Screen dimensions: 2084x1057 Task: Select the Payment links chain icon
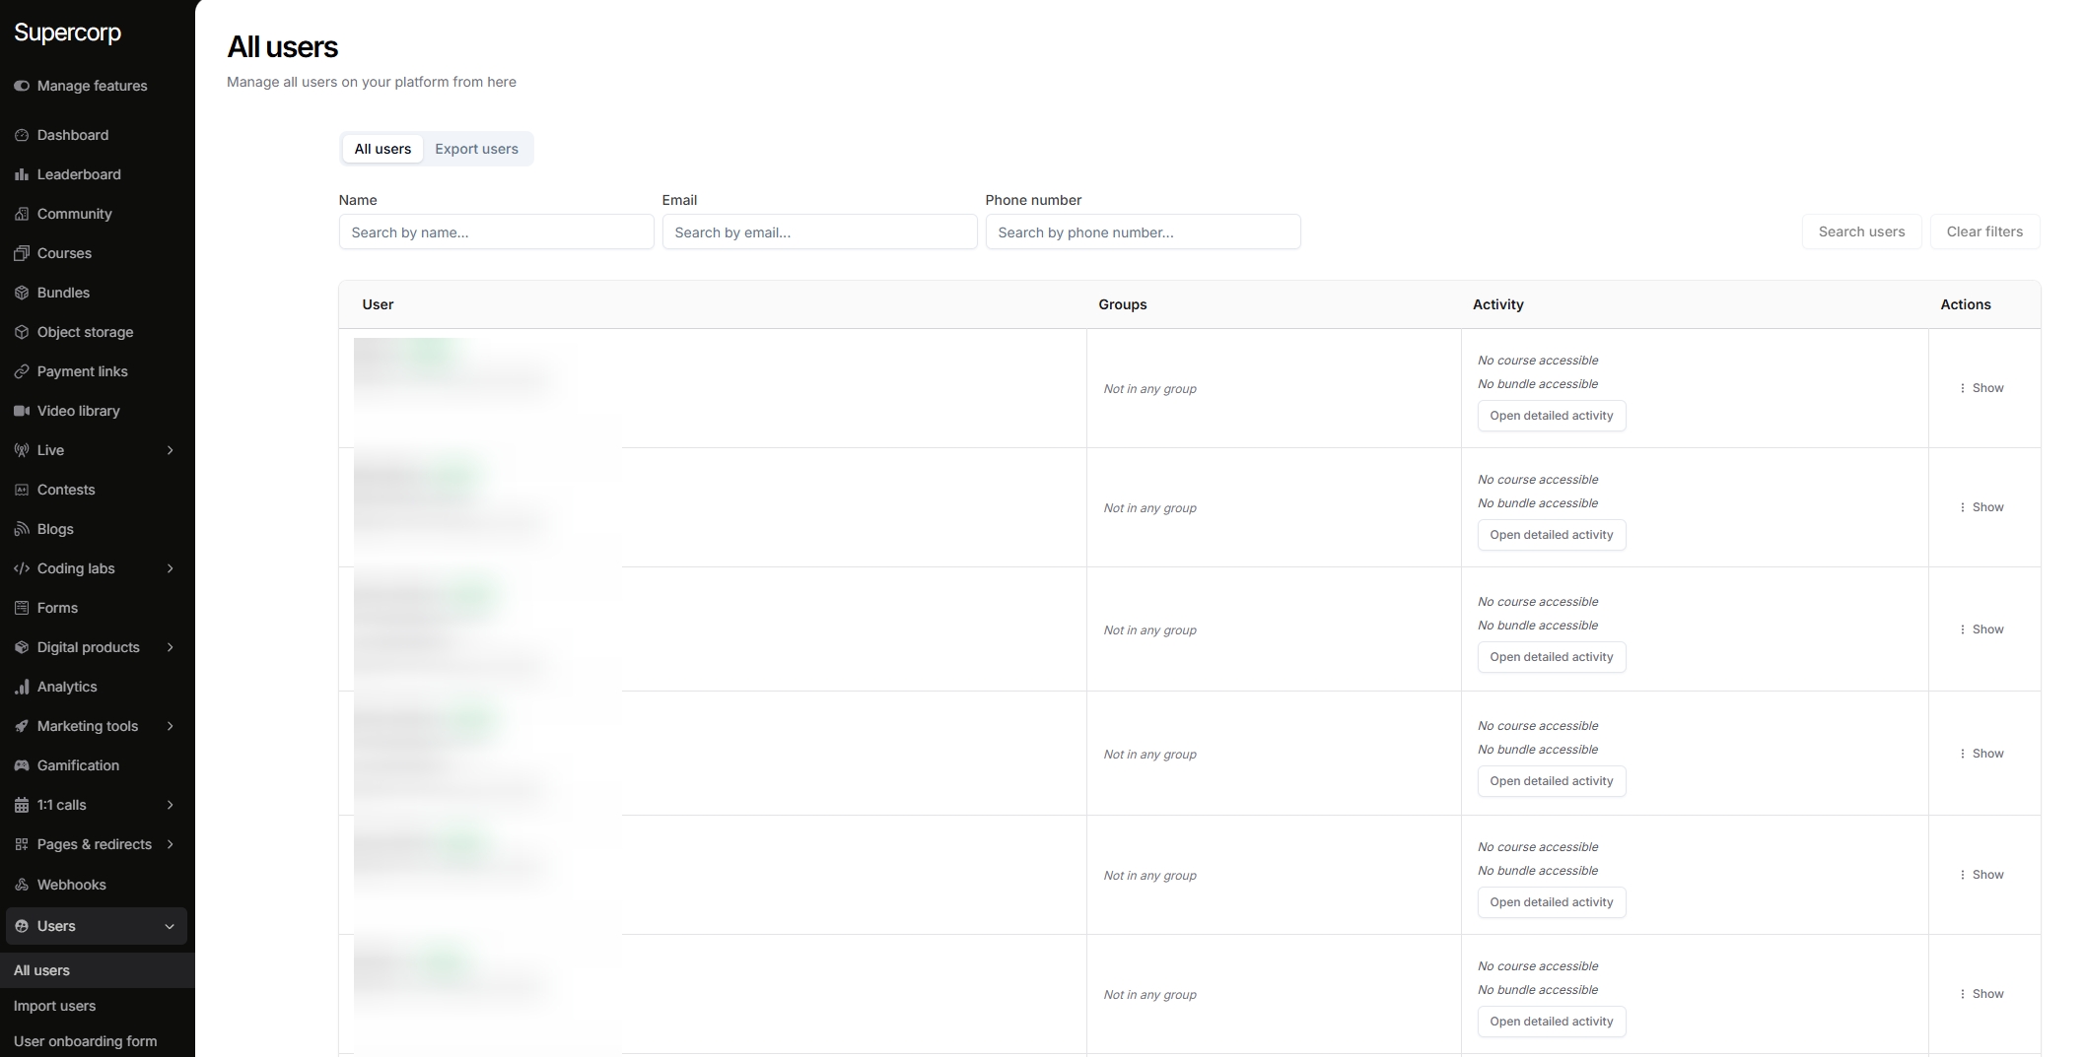[x=22, y=371]
